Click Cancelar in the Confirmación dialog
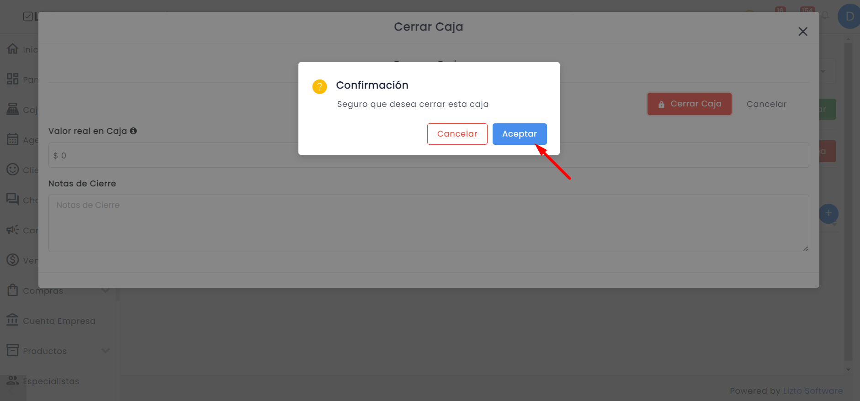860x401 pixels. coord(457,134)
